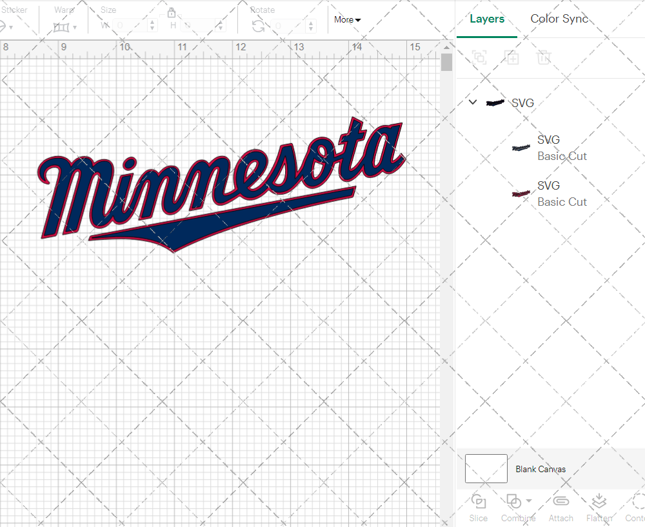Open the More dropdown menu
Image resolution: width=645 pixels, height=527 pixels.
(x=347, y=20)
